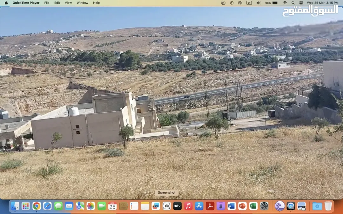The height and width of the screenshot is (214, 343).
Task: Click the QuickTime Player Dock icon
Action: pyautogui.click(x=291, y=206)
